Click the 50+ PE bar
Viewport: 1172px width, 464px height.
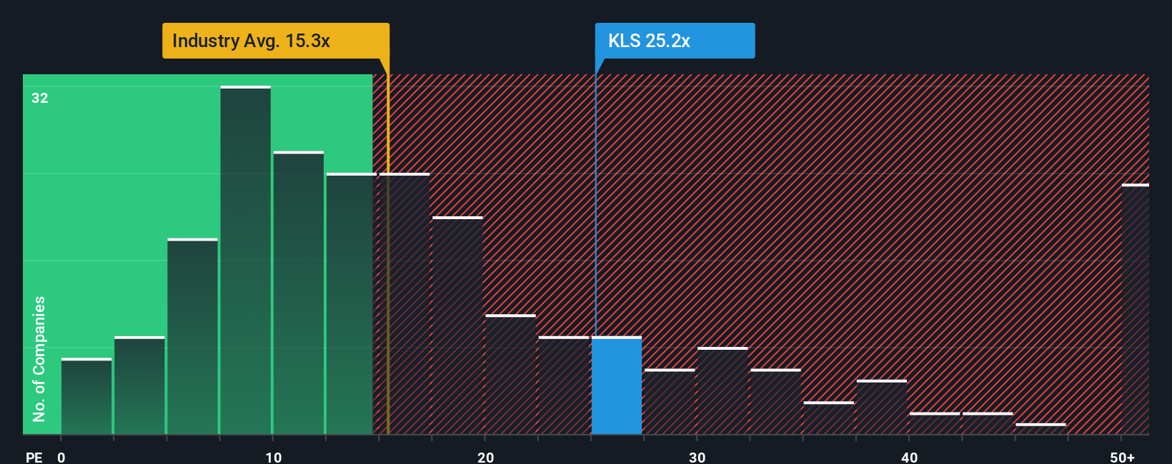click(x=1136, y=309)
